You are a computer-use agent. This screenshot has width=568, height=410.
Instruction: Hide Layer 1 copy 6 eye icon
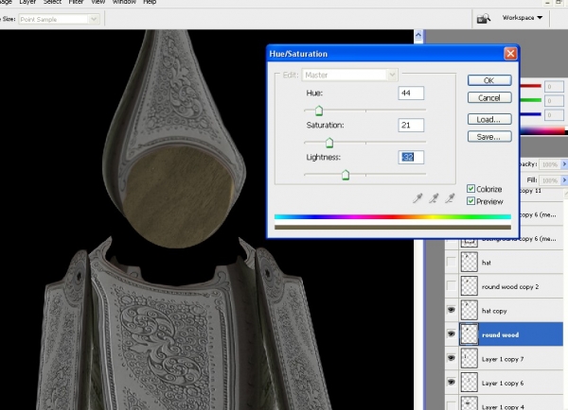451,382
